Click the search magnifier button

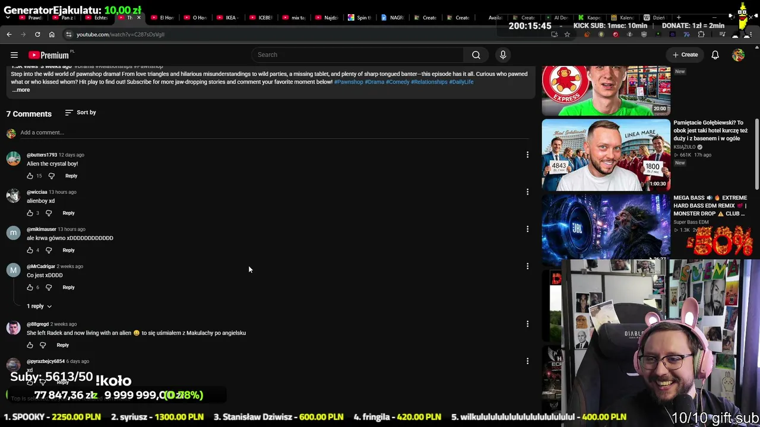pyautogui.click(x=476, y=55)
